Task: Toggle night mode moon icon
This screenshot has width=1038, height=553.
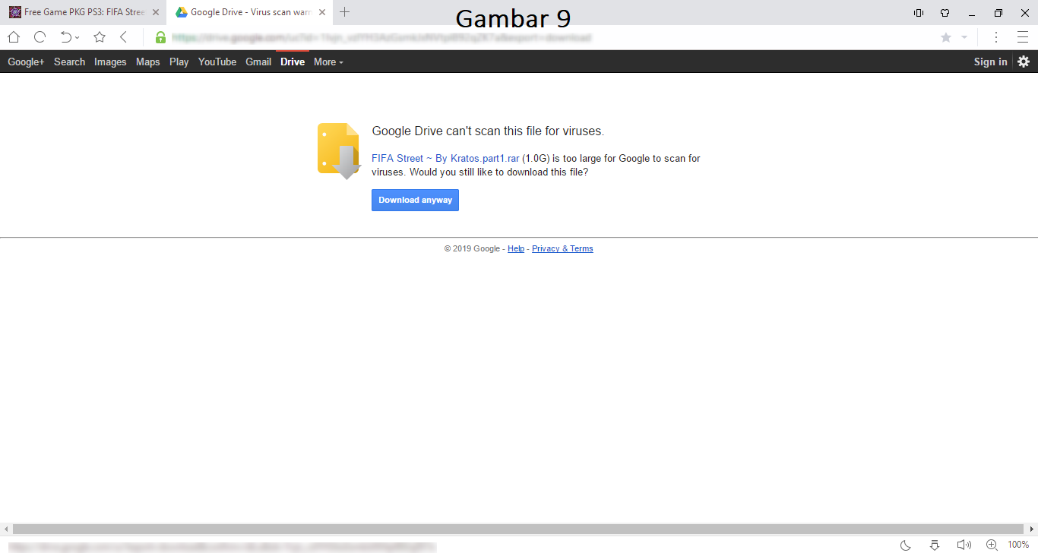Action: pos(906,545)
